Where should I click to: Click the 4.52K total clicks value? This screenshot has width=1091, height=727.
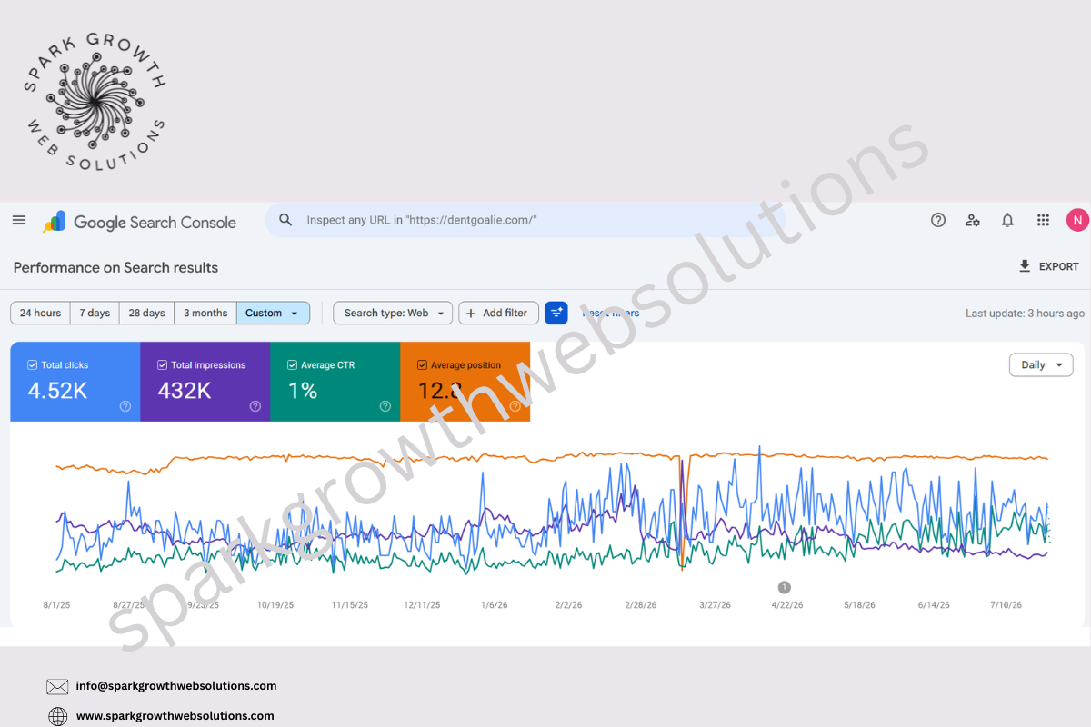pos(57,391)
